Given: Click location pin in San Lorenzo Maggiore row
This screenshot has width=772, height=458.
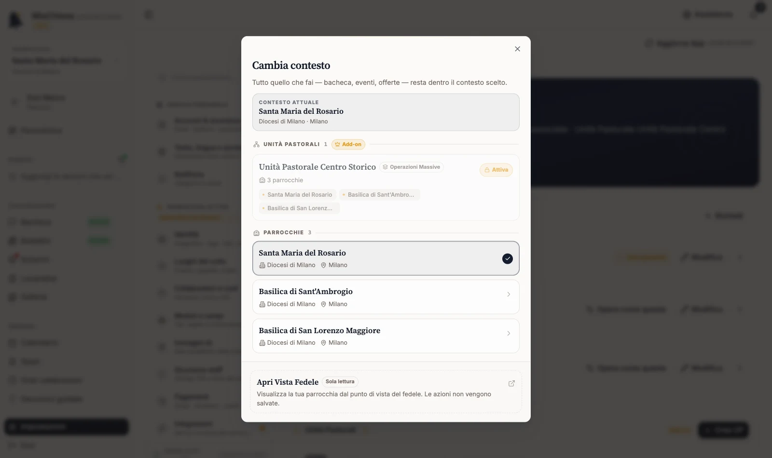Looking at the screenshot, I should point(324,343).
